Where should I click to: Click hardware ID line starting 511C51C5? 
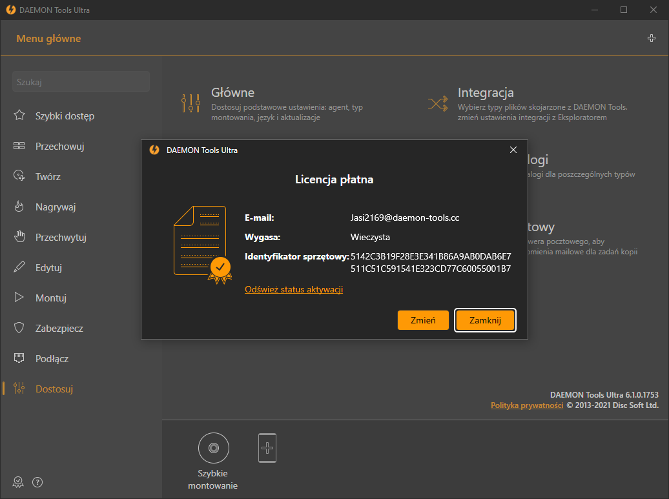click(x=431, y=269)
